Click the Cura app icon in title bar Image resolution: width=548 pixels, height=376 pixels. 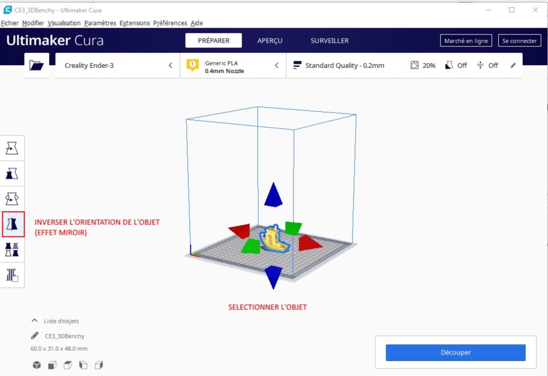pyautogui.click(x=7, y=10)
